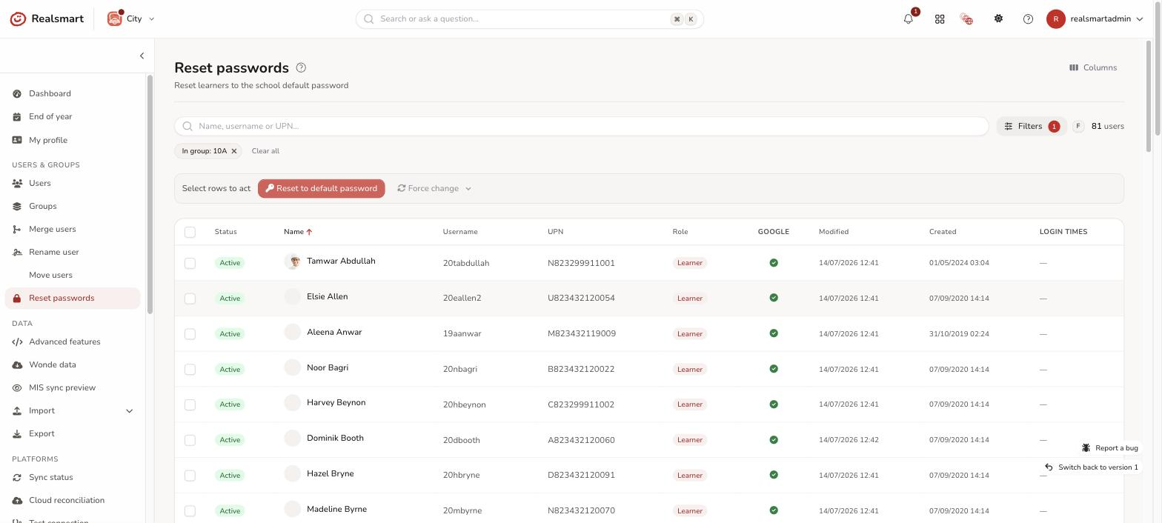Open the realsmartadmin account menu

click(1095, 19)
